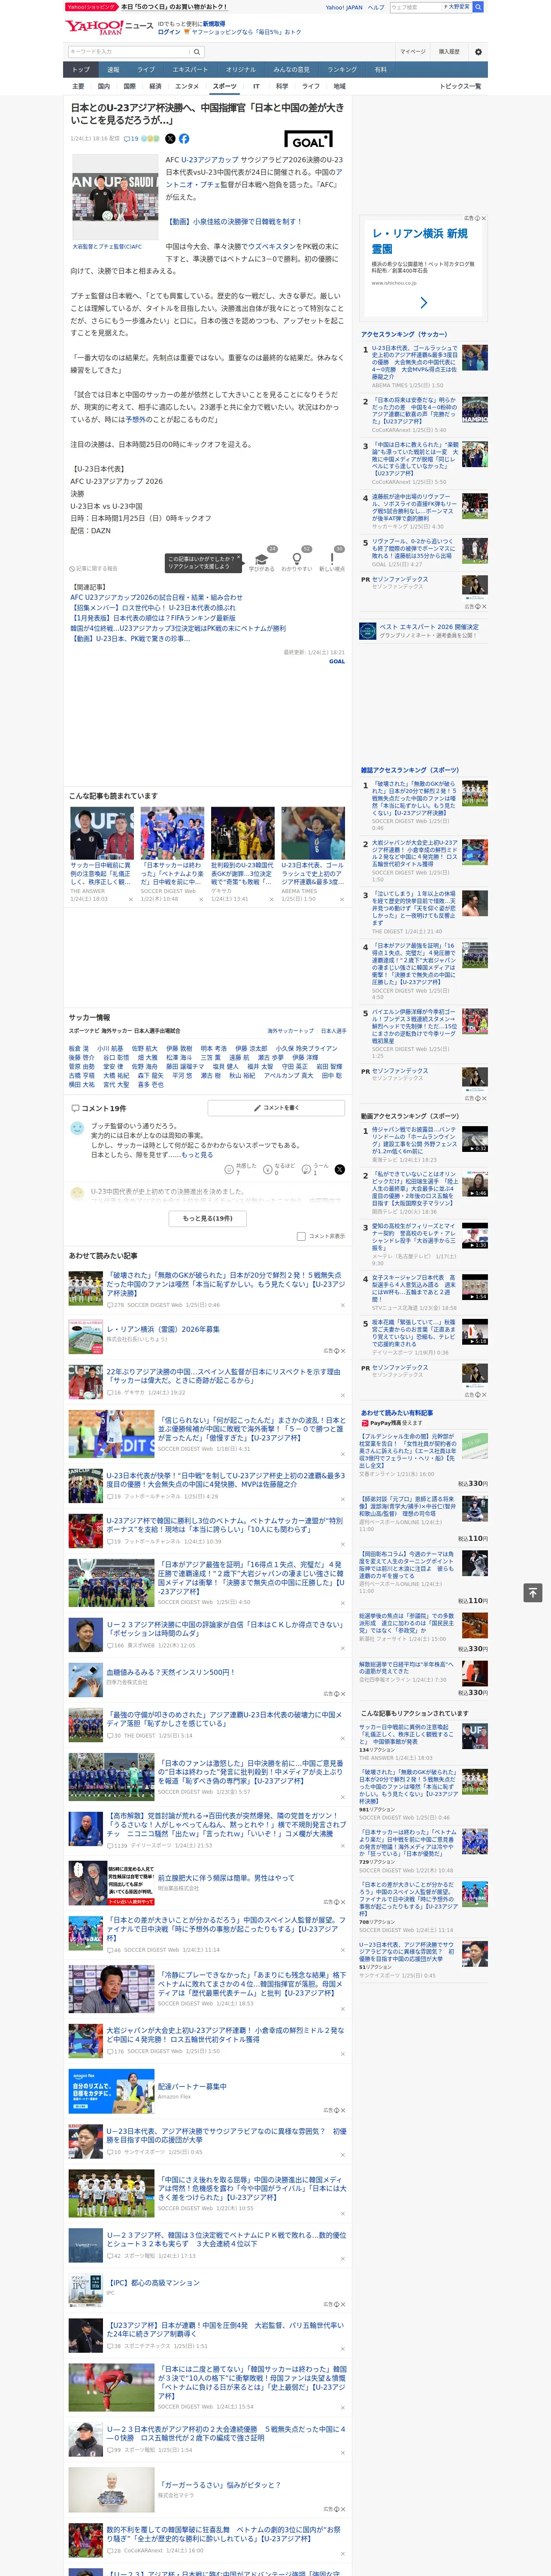Open ranking item 1 U-23日本代表ゴールラッシュ
This screenshot has width=551, height=2576.
[x=415, y=362]
